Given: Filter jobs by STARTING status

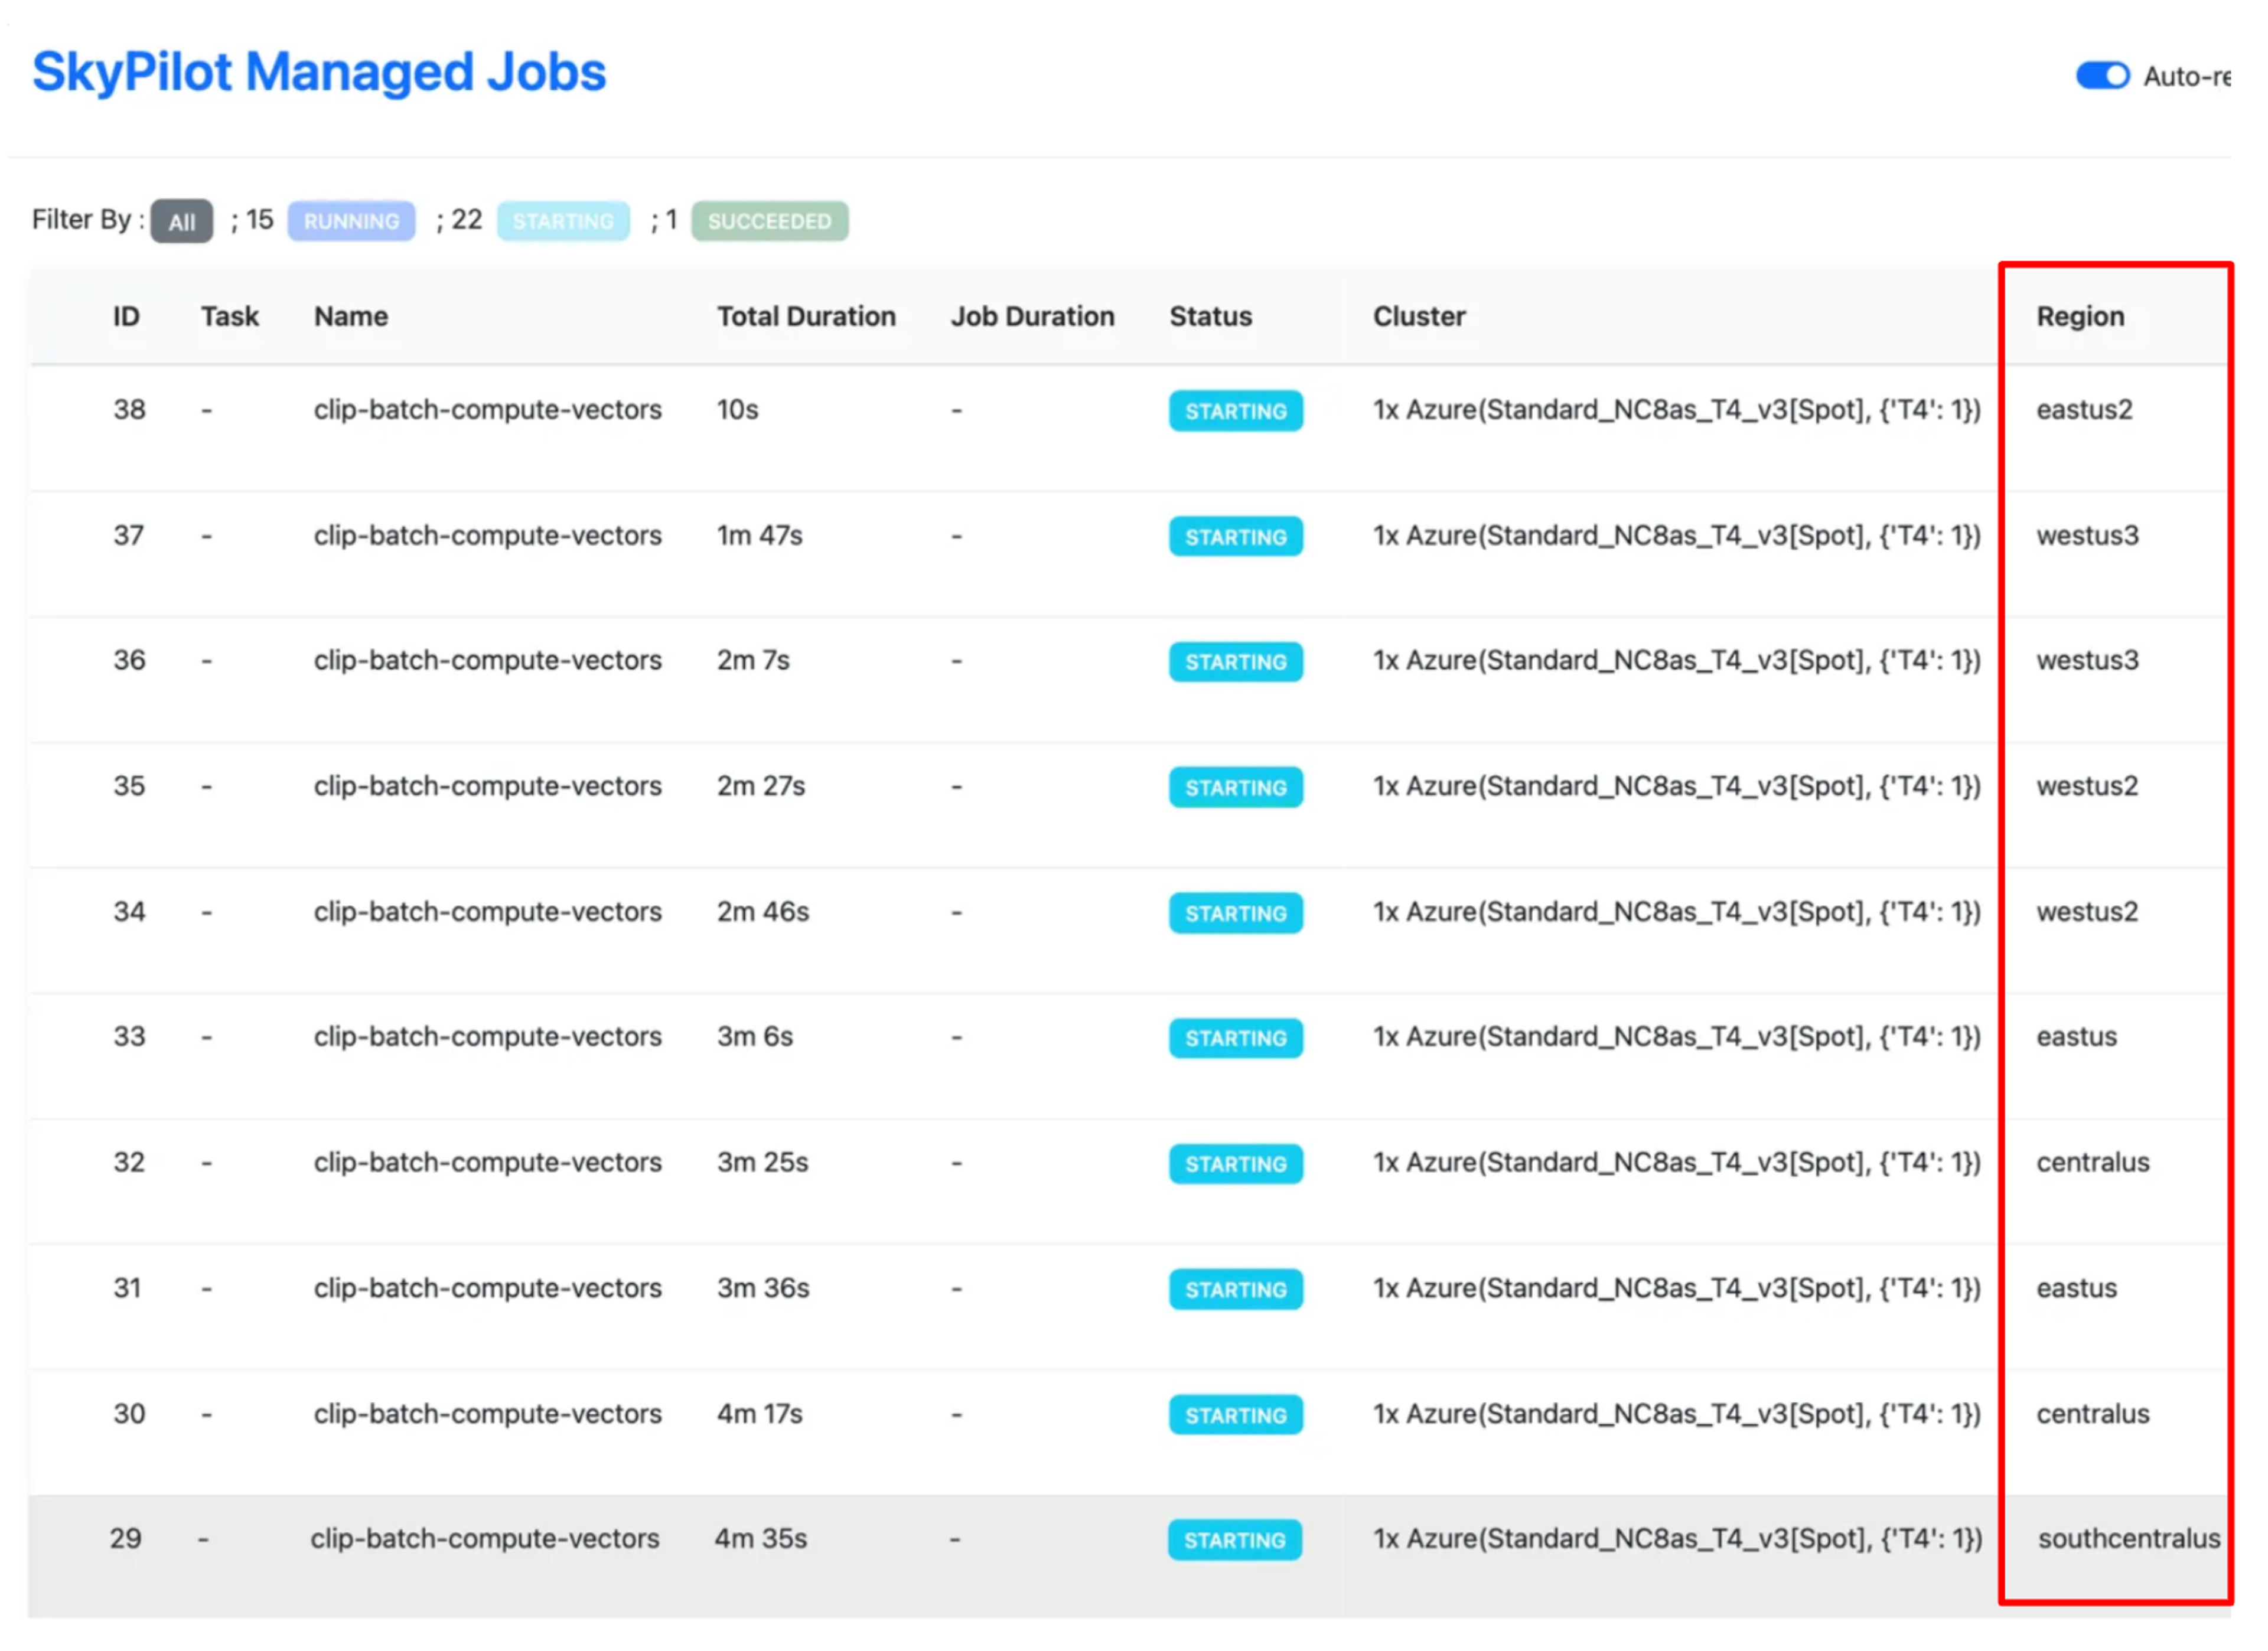Looking at the screenshot, I should [x=563, y=221].
